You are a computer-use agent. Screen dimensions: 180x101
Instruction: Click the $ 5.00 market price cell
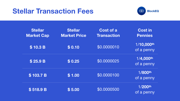(73, 89)
